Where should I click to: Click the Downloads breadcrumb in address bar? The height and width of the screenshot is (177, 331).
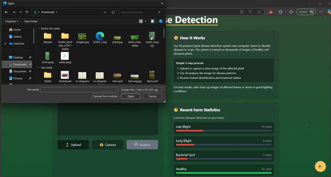(48, 12)
